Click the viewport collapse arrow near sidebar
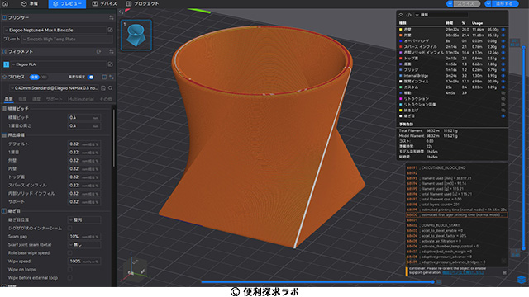Screen dimensions: 529x297 122,12
